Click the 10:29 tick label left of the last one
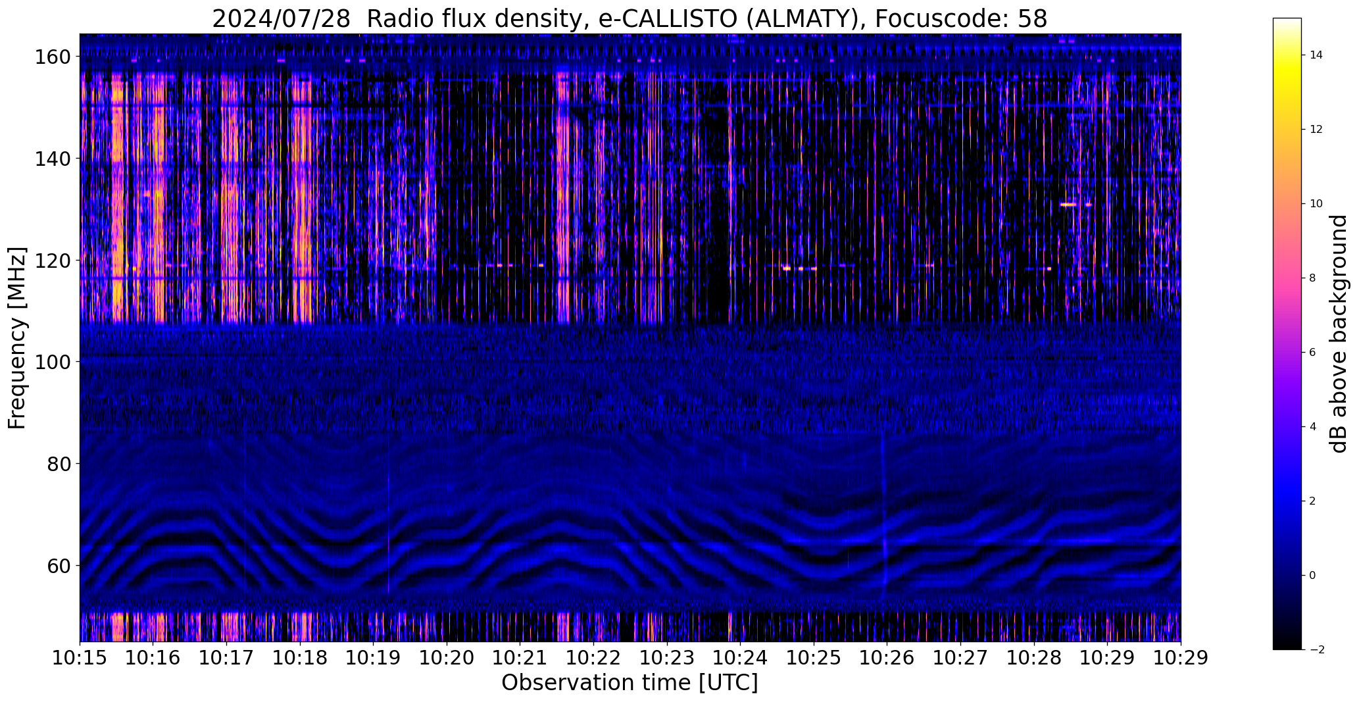The image size is (1359, 702). (1107, 658)
